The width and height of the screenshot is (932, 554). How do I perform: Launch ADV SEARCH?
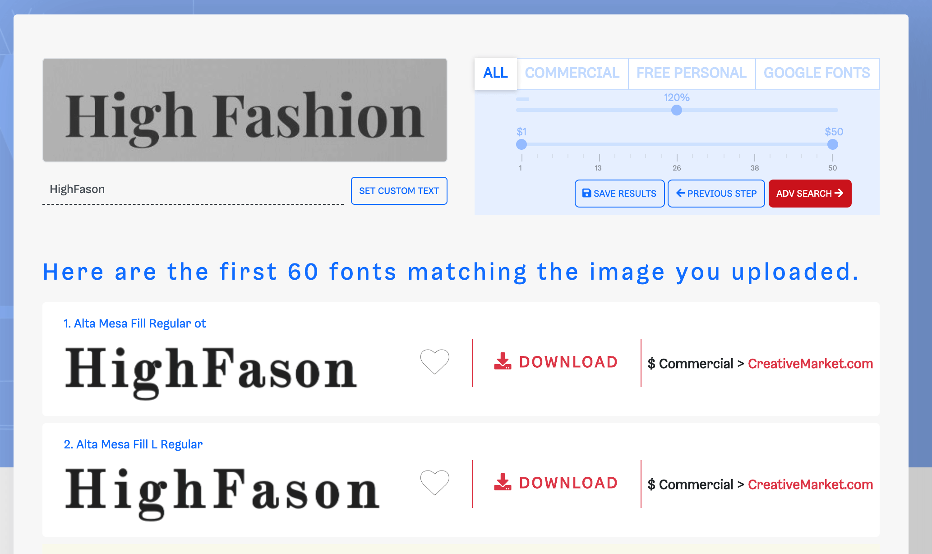(x=810, y=193)
